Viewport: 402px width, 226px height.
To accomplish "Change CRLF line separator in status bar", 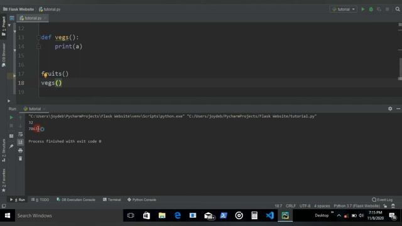I will [290, 206].
